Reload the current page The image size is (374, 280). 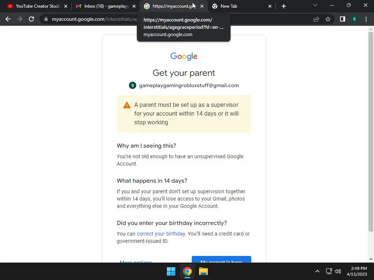coord(31,19)
